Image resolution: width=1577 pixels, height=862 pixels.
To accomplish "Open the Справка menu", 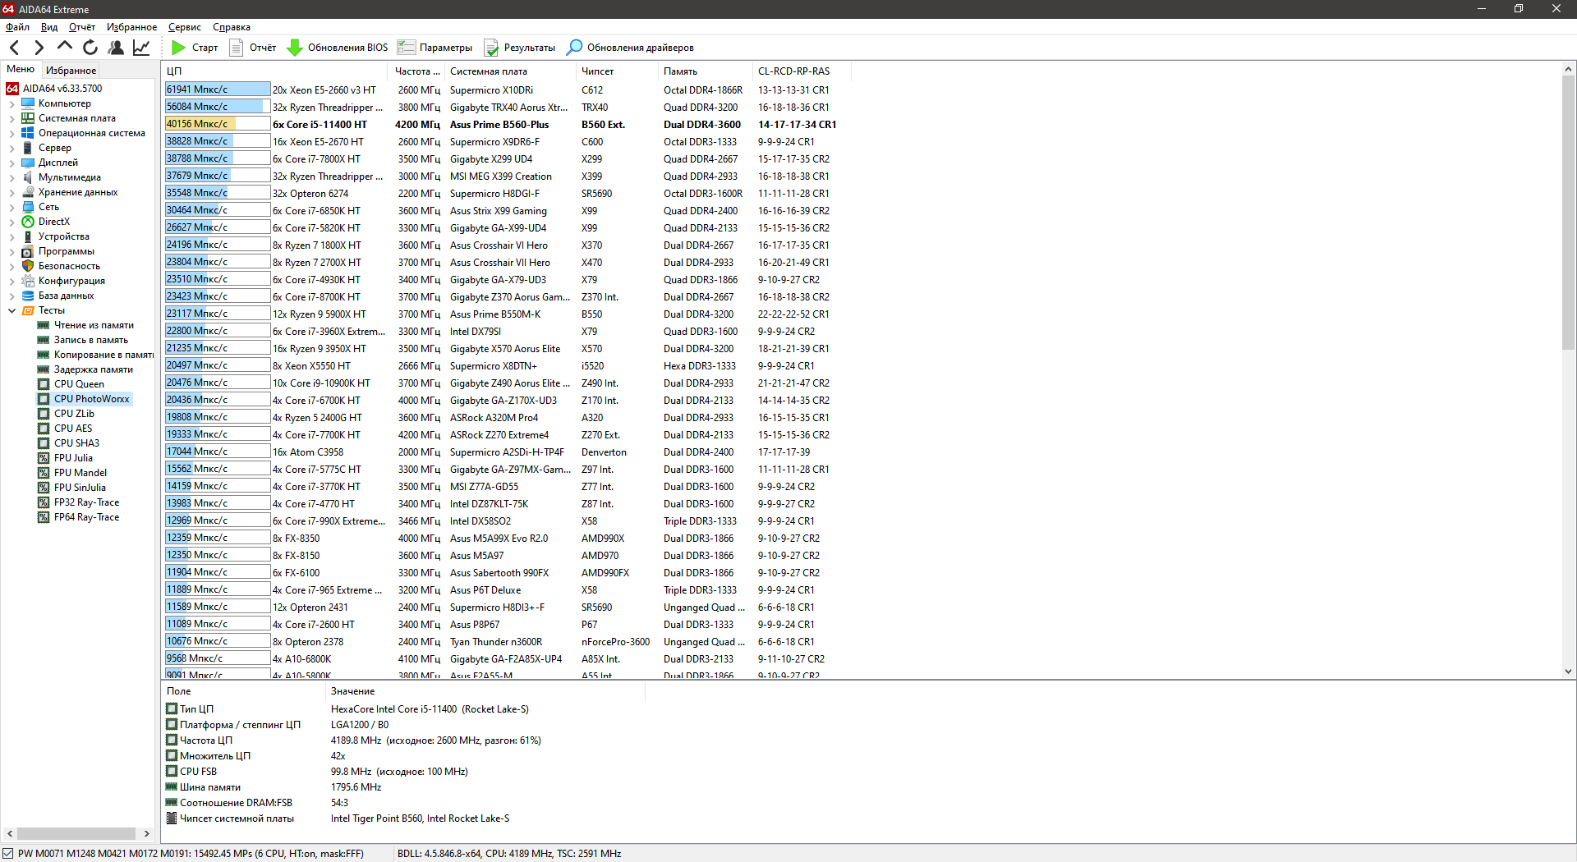I will click(232, 27).
